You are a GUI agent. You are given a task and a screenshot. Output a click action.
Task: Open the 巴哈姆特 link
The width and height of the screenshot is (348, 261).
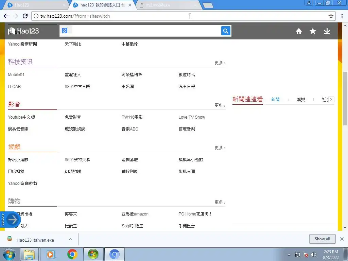pos(16,171)
